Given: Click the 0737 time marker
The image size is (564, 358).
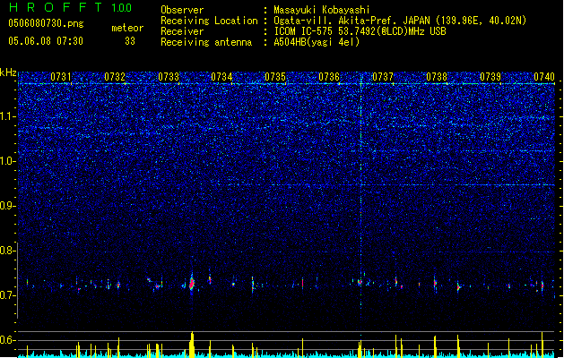Looking at the screenshot, I should tap(383, 77).
